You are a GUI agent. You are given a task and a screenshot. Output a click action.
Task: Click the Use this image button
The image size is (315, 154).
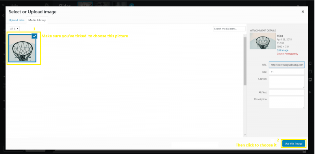(x=293, y=143)
